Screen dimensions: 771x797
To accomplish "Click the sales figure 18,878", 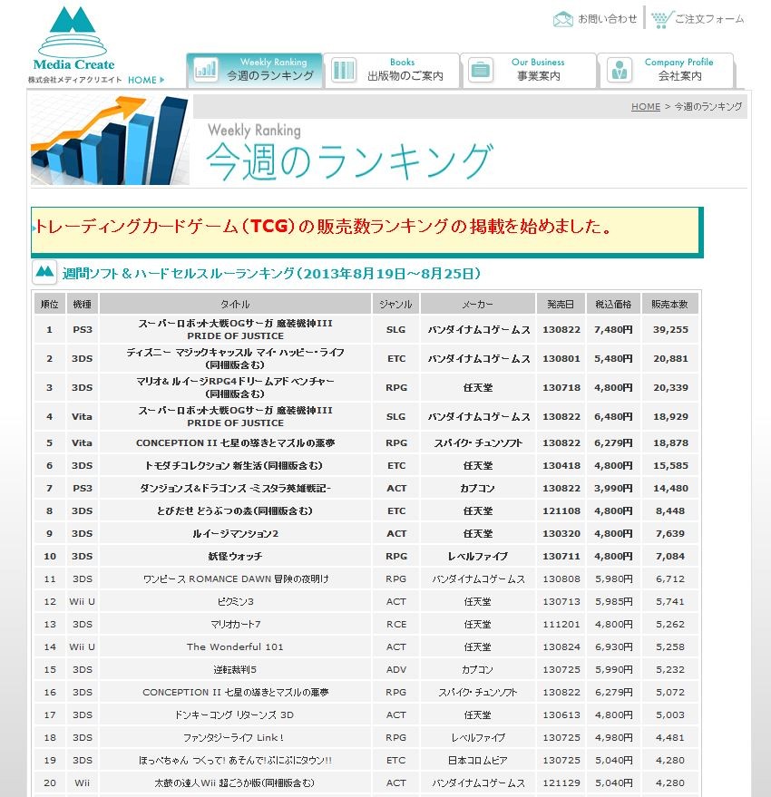I will point(670,442).
